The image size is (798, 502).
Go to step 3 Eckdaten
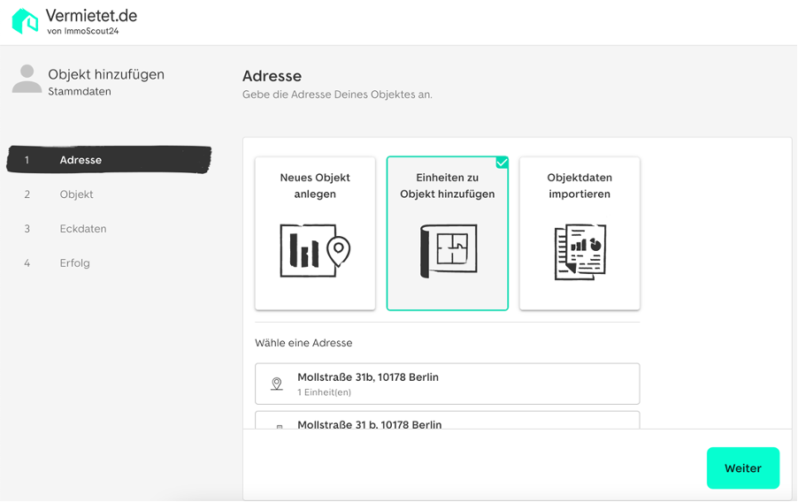(83, 229)
